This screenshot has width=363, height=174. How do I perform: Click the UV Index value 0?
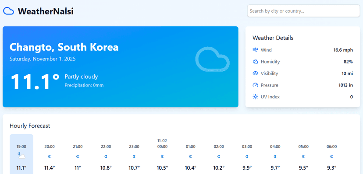coord(352,97)
